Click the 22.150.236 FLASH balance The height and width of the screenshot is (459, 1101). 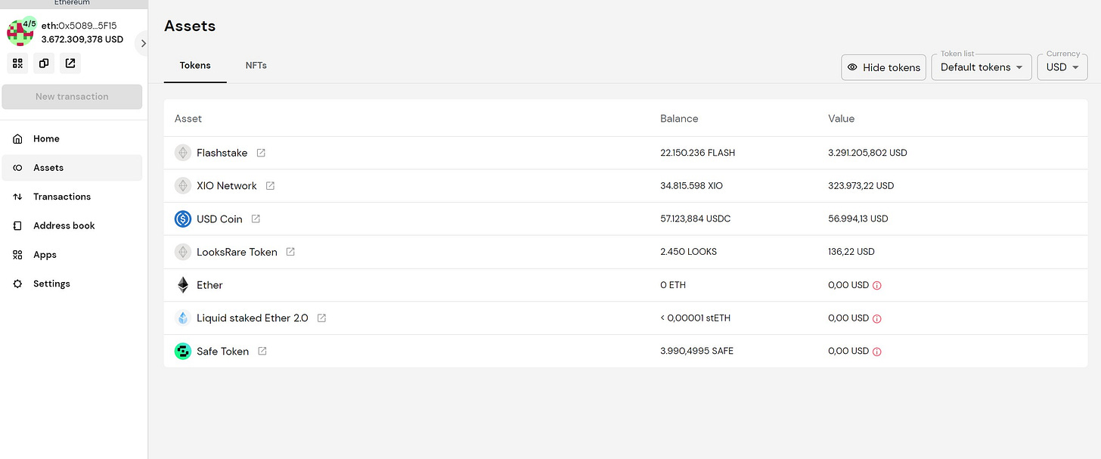[697, 153]
